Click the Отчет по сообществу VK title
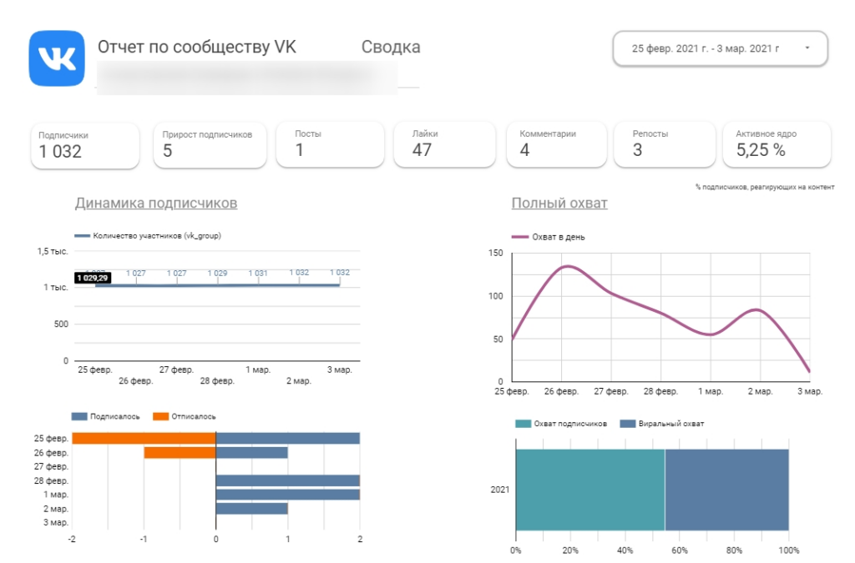The width and height of the screenshot is (855, 563). click(197, 47)
